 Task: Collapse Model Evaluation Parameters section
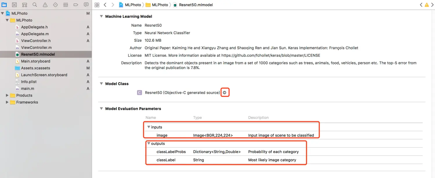101,108
